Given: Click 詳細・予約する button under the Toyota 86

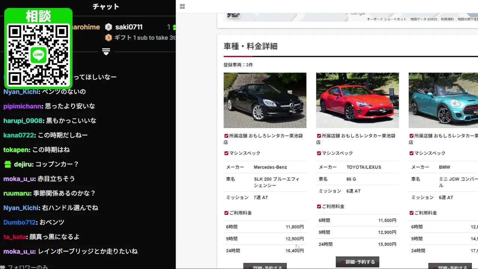Looking at the screenshot, I should tap(358, 262).
